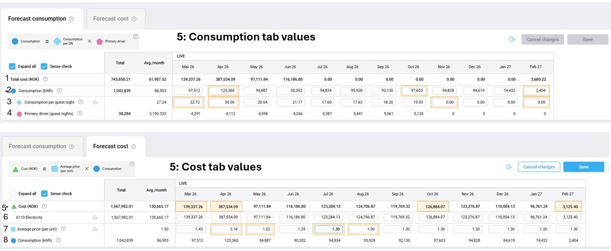The image size is (611, 251).
Task: Check the unchecked Expand all box
Action: (x=12, y=194)
